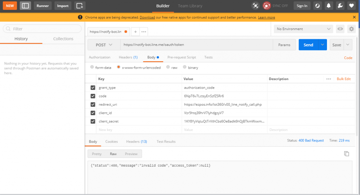This screenshot has width=360, height=195.
Task: Toggle the sidebar layout icon
Action: pos(25,6)
